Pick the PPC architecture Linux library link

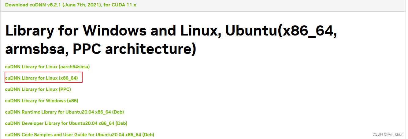(38, 89)
